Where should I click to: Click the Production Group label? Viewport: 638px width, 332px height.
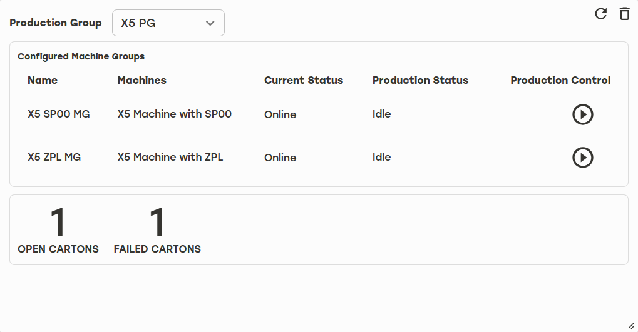[x=55, y=23]
